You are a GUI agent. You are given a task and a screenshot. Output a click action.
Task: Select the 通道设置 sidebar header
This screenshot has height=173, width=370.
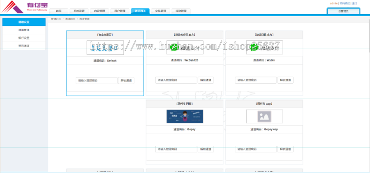tap(24, 22)
